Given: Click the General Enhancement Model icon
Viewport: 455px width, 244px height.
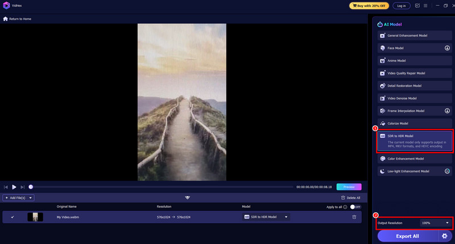Looking at the screenshot, I should (x=382, y=36).
